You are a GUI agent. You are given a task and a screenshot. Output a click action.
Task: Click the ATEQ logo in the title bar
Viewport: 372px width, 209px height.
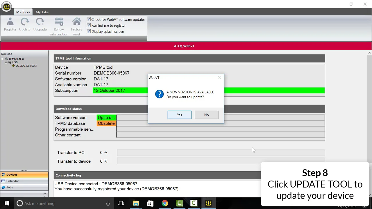point(6,7)
